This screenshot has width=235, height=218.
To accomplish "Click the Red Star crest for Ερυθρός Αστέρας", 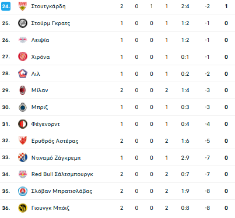I will coord(23,140).
